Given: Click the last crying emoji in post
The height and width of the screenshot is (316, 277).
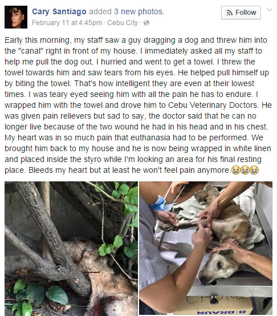Looking at the screenshot, I should (x=254, y=171).
